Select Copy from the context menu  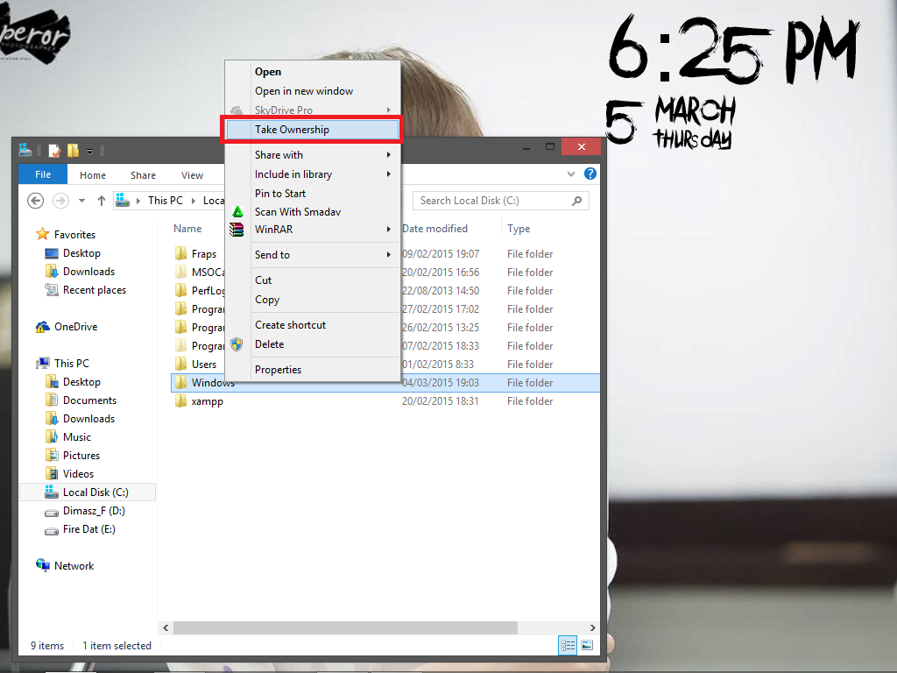(313, 300)
